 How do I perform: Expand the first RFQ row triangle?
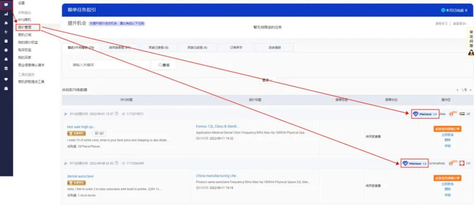(x=66, y=114)
